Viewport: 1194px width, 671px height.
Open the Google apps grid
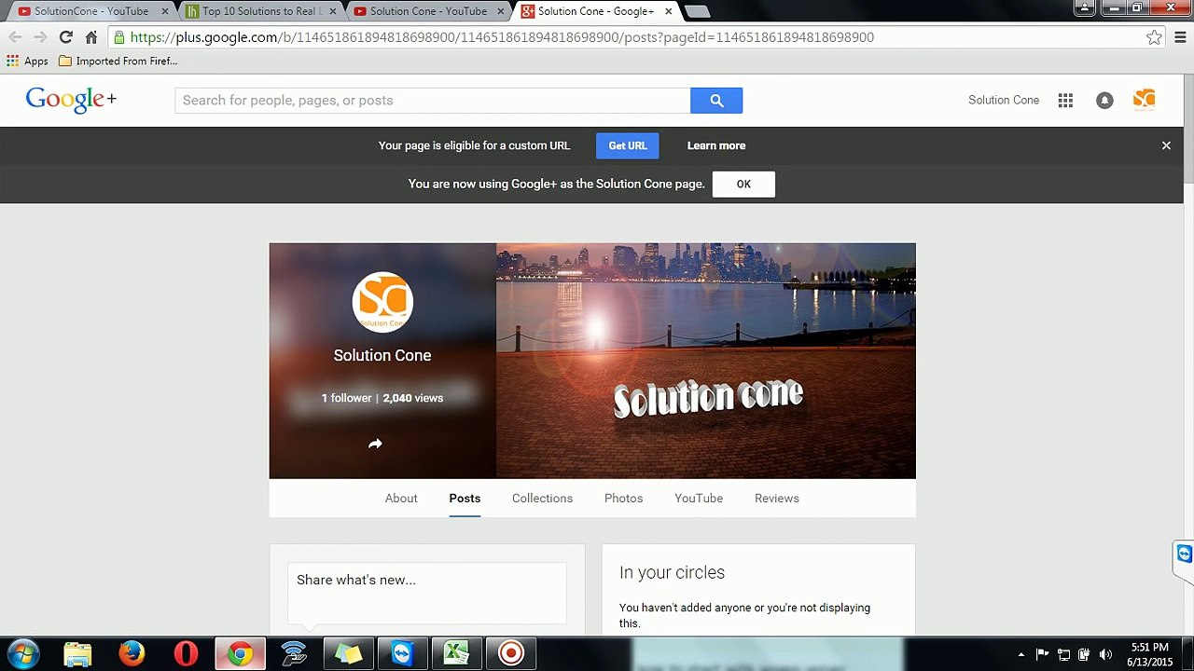click(1065, 101)
